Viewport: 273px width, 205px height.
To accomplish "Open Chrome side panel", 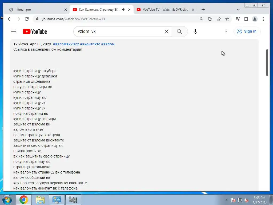I will (x=246, y=19).
